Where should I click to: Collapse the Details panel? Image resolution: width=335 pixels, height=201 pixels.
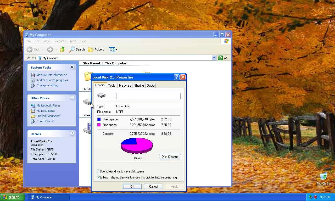click(72, 133)
